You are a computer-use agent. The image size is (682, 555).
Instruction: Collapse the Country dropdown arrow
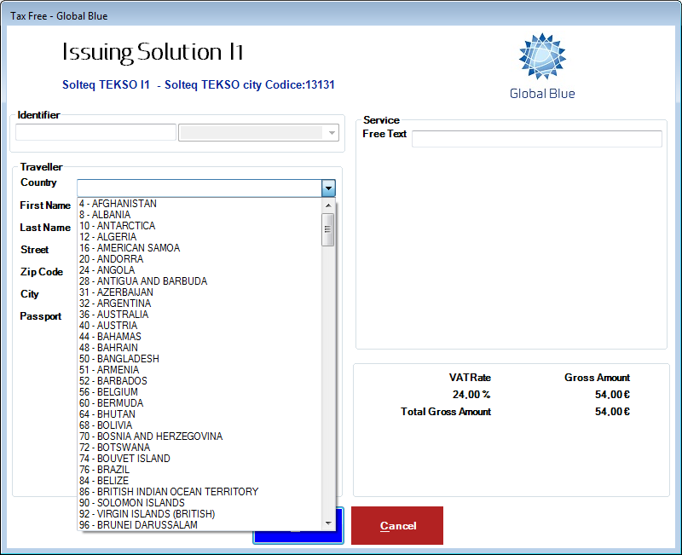[x=328, y=188]
